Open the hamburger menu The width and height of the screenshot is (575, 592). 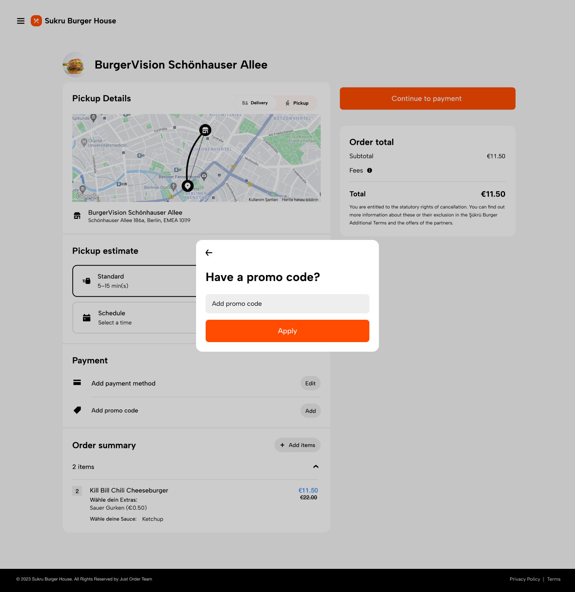click(21, 21)
